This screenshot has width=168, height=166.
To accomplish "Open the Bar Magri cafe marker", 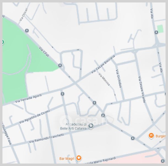I will click(x=79, y=158).
